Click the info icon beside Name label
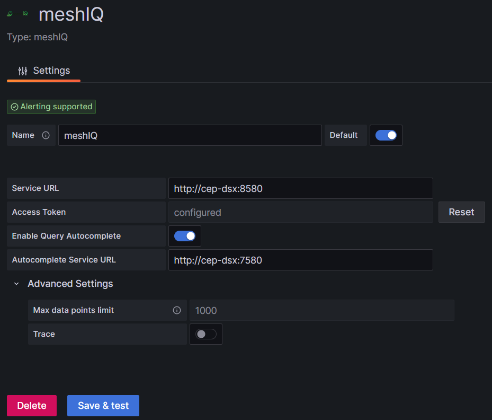492x420 pixels. (46, 135)
